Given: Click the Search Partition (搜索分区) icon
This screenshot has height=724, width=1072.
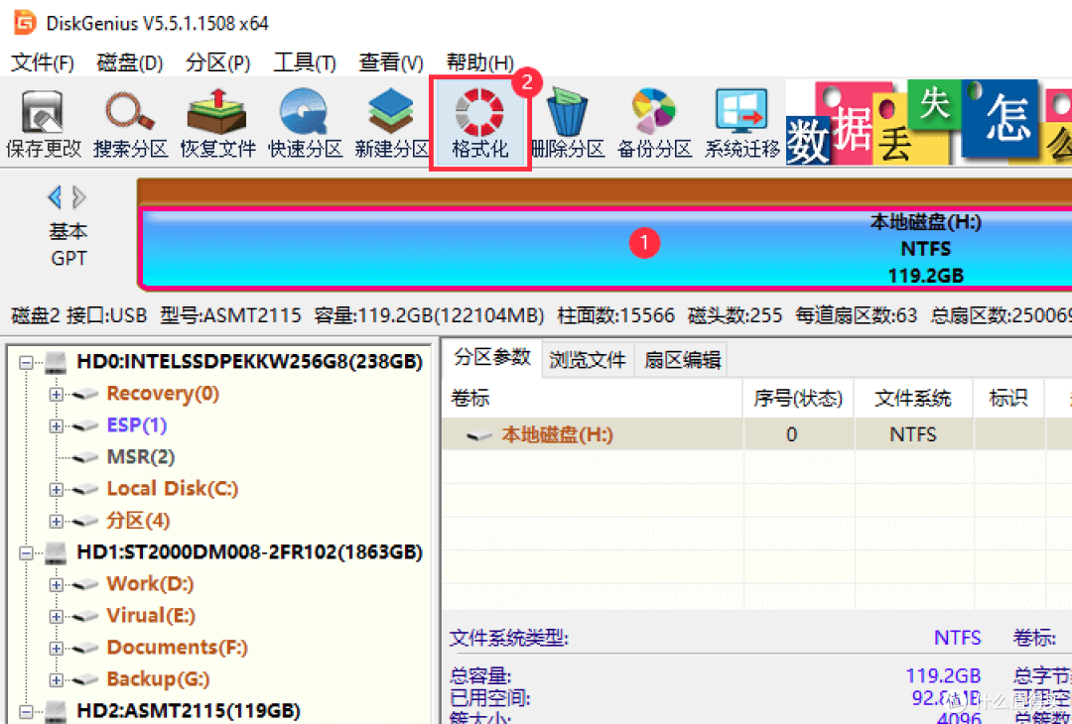Looking at the screenshot, I should pos(130,124).
